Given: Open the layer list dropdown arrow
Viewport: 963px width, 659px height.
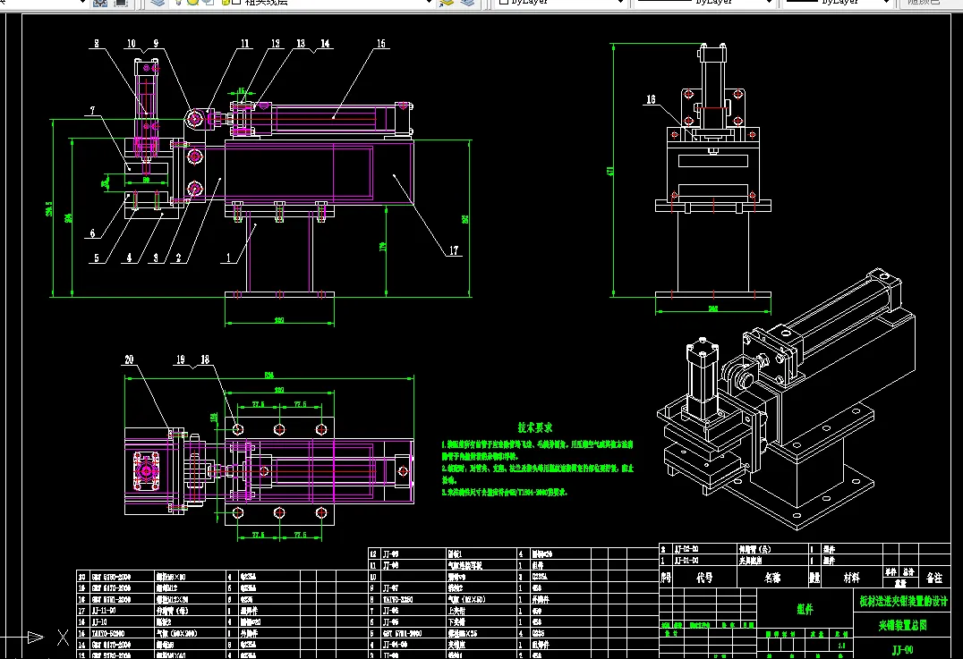Looking at the screenshot, I should pyautogui.click(x=429, y=3).
